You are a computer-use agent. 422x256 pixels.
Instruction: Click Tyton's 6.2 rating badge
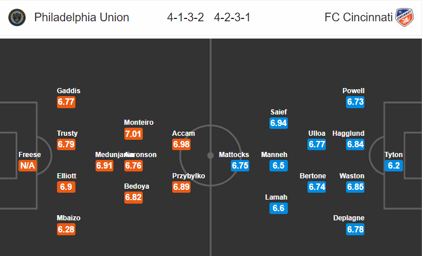(394, 166)
